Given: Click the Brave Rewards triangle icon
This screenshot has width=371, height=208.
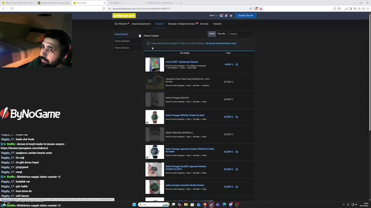Looking at the screenshot, I should pos(261,9).
